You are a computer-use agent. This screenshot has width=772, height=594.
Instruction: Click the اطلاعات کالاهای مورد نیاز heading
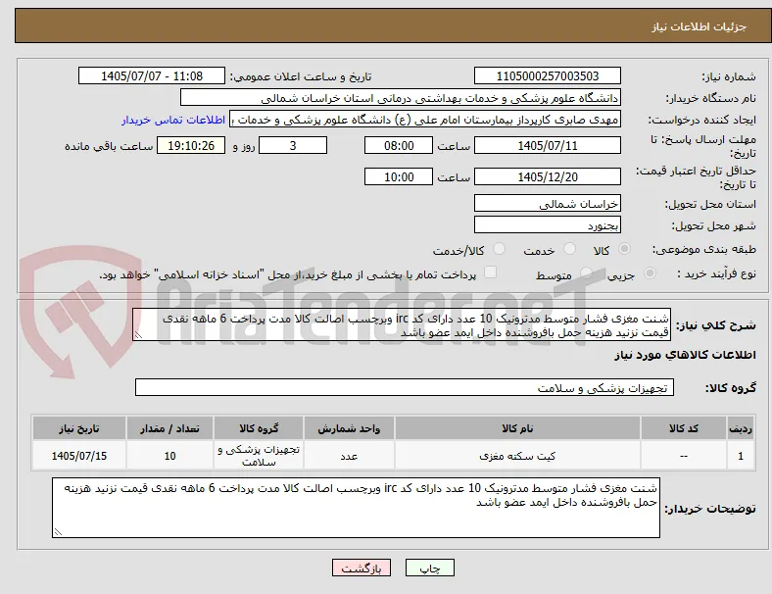point(685,355)
